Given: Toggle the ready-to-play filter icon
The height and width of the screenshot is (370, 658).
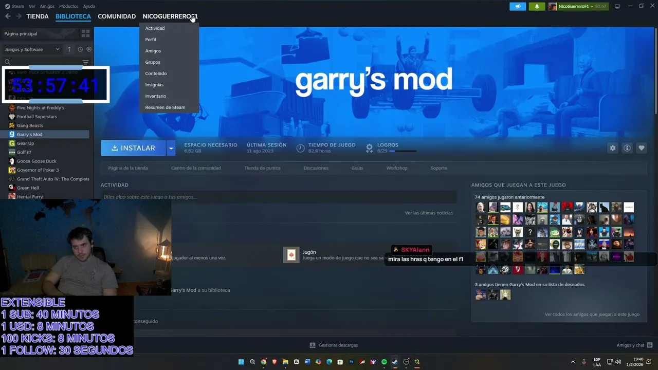Looking at the screenshot, I should [x=89, y=49].
